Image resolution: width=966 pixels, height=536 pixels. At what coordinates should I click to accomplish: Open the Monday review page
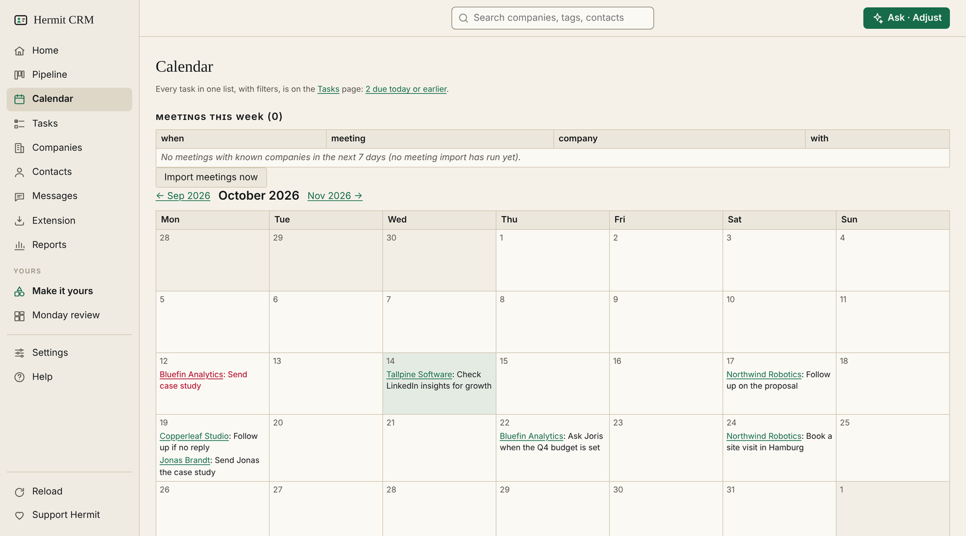pyautogui.click(x=69, y=316)
